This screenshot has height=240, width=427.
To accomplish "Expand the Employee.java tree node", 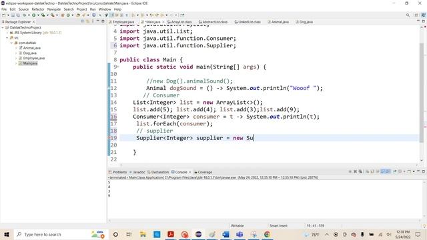I will tap(16, 58).
